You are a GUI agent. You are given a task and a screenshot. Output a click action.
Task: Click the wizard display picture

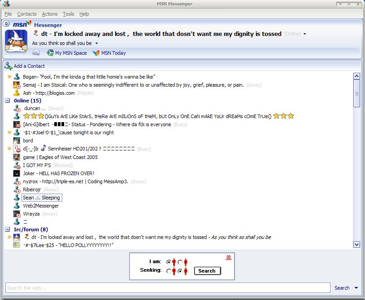[x=16, y=41]
